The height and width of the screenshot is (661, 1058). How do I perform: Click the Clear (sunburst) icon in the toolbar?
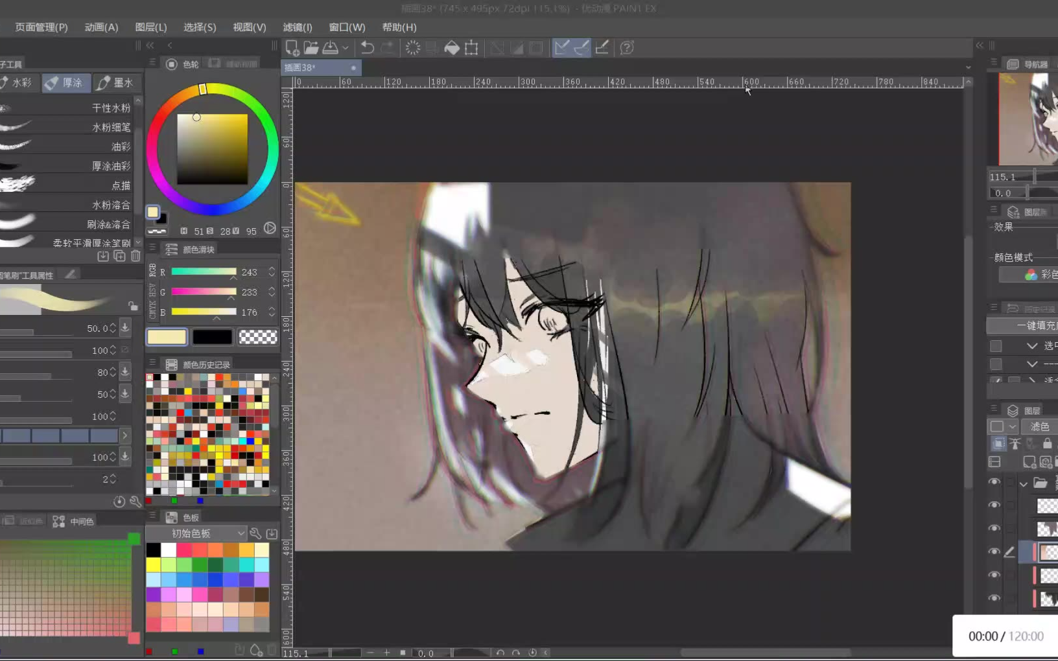tap(413, 47)
